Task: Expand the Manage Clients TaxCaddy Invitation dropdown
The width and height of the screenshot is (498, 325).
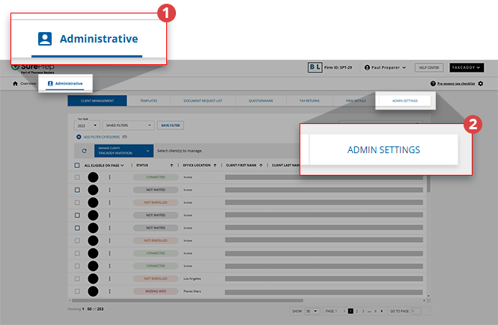Action: 124,151
